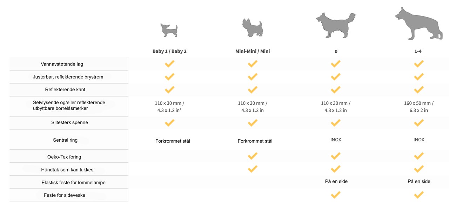Image resolution: width=449 pixels, height=205 pixels.
Task: Click the size 0 column header
Action: tap(336, 51)
